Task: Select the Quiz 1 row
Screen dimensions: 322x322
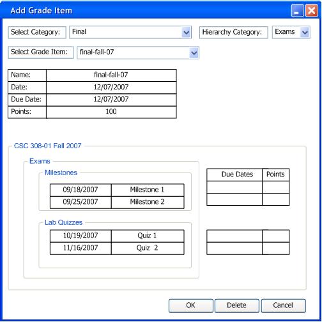Action: [x=117, y=236]
